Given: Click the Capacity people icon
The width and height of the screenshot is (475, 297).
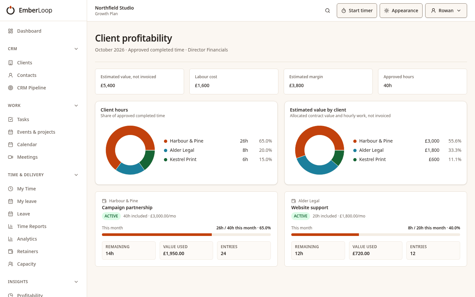Looking at the screenshot, I should tap(11, 264).
